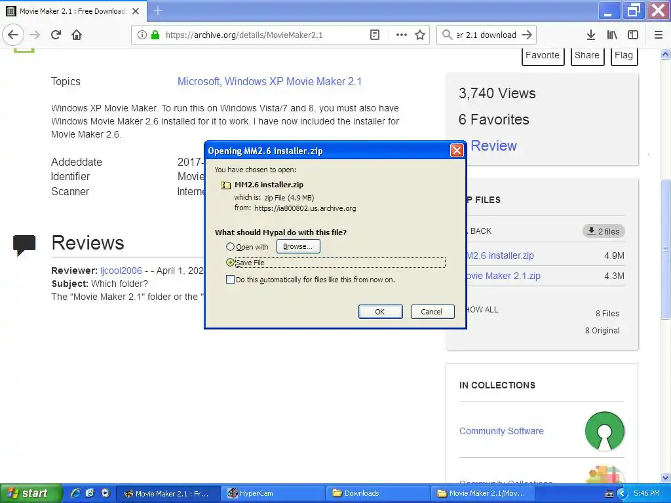Expand hidden system tray icons arrow
This screenshot has width=671, height=503.
pyautogui.click(x=622, y=494)
